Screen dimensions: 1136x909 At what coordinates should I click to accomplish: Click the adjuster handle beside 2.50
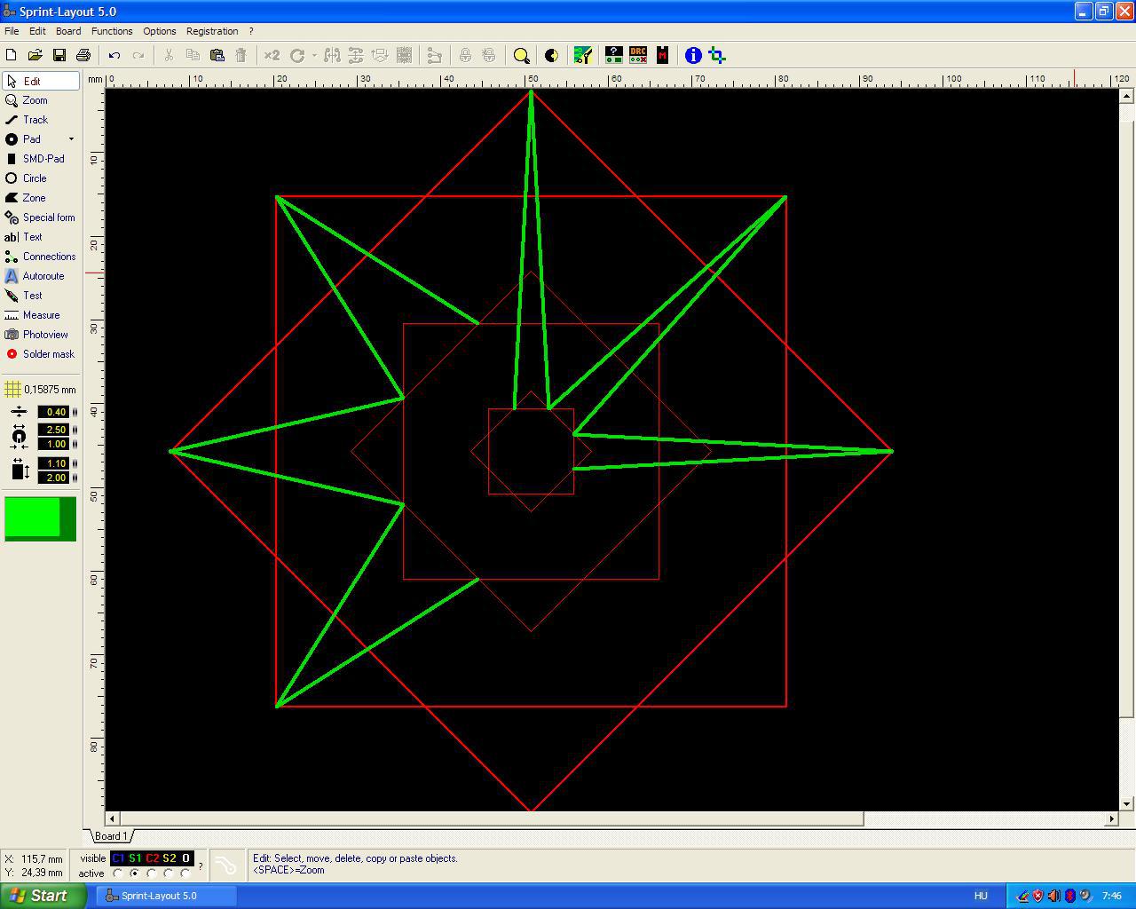[75, 430]
